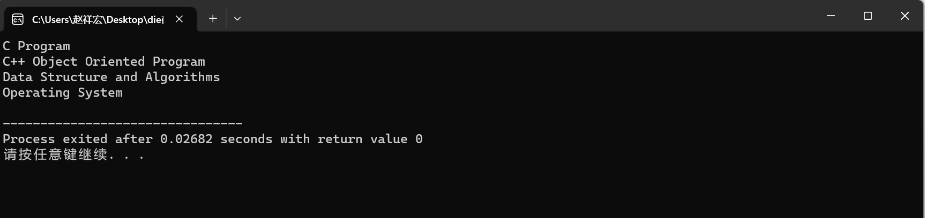Viewport: 925px width, 218px height.
Task: Minimize the terminal window
Action: click(x=831, y=16)
